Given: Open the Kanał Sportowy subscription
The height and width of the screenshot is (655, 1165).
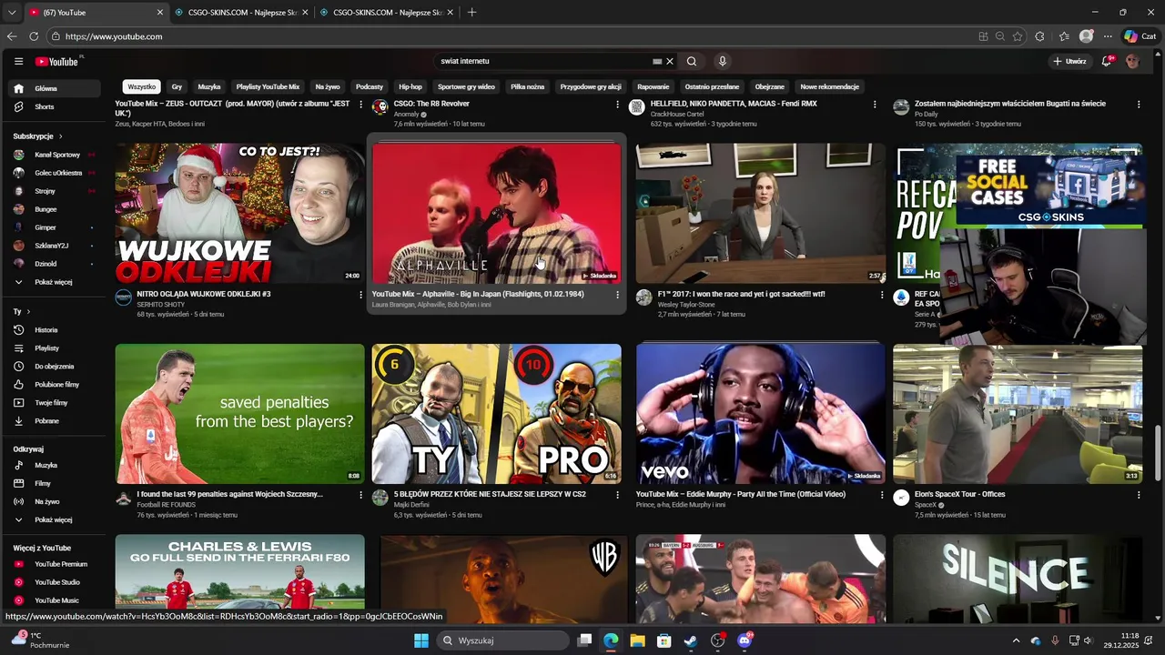Looking at the screenshot, I should point(56,155).
